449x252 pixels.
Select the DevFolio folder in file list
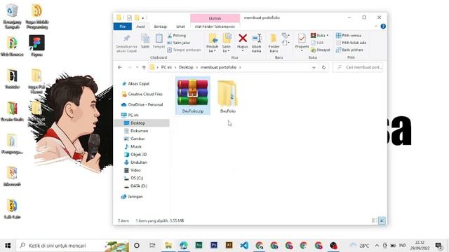pyautogui.click(x=227, y=97)
